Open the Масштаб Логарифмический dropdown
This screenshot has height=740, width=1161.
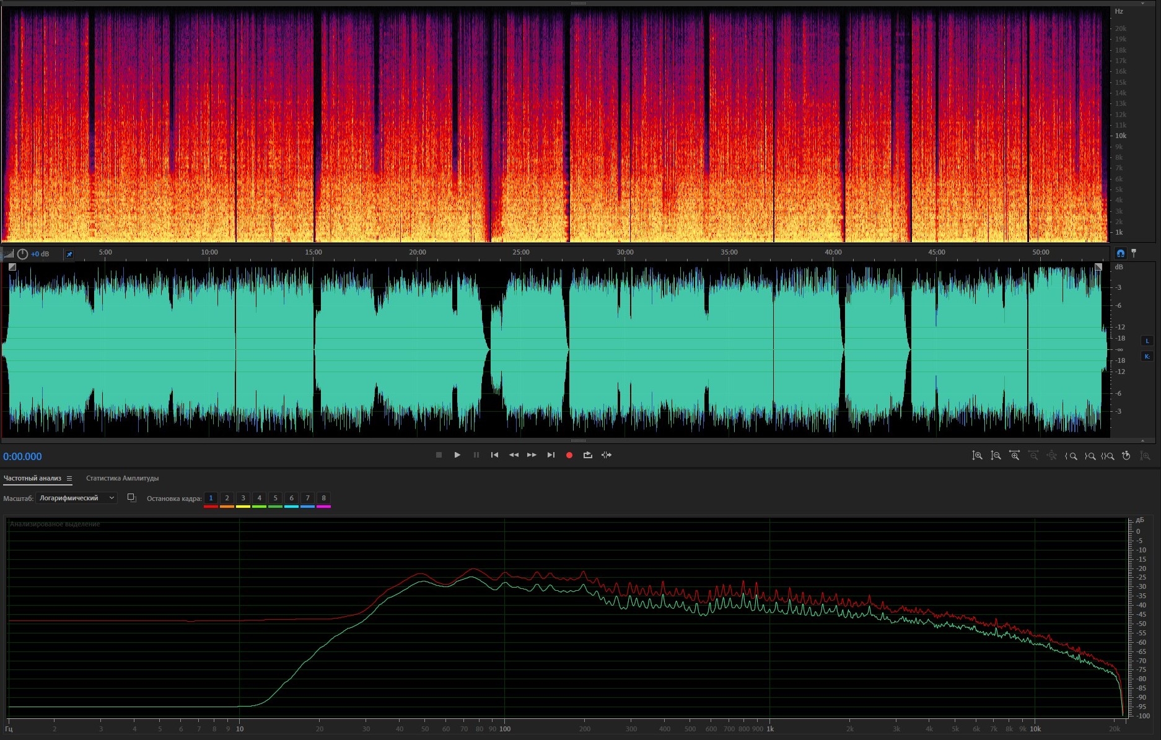tap(76, 498)
